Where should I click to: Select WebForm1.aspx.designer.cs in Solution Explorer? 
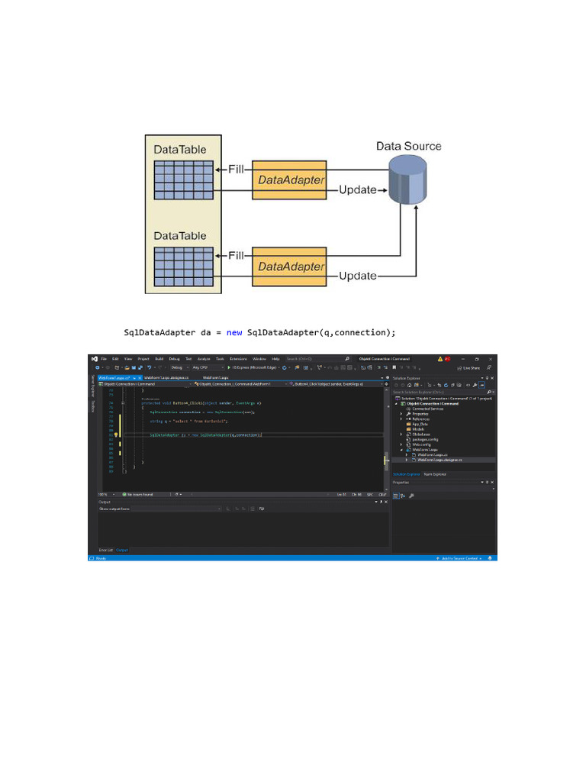pyautogui.click(x=439, y=460)
